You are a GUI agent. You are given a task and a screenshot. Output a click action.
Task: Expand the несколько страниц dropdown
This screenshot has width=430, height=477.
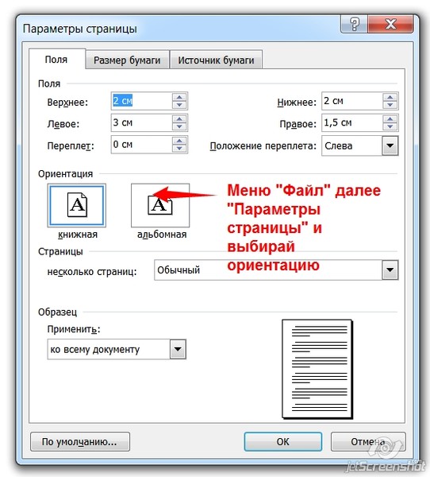pyautogui.click(x=390, y=270)
